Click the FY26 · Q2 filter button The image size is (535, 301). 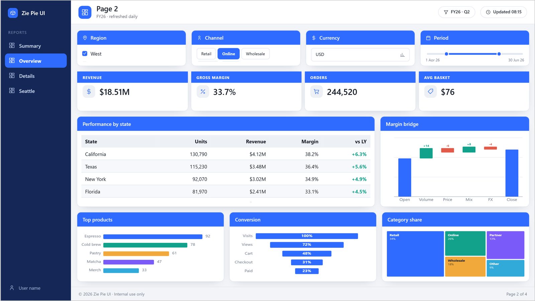(456, 12)
